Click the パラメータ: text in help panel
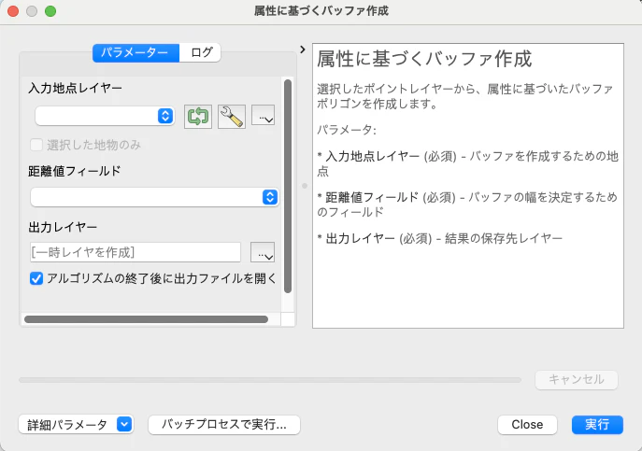 [x=347, y=130]
